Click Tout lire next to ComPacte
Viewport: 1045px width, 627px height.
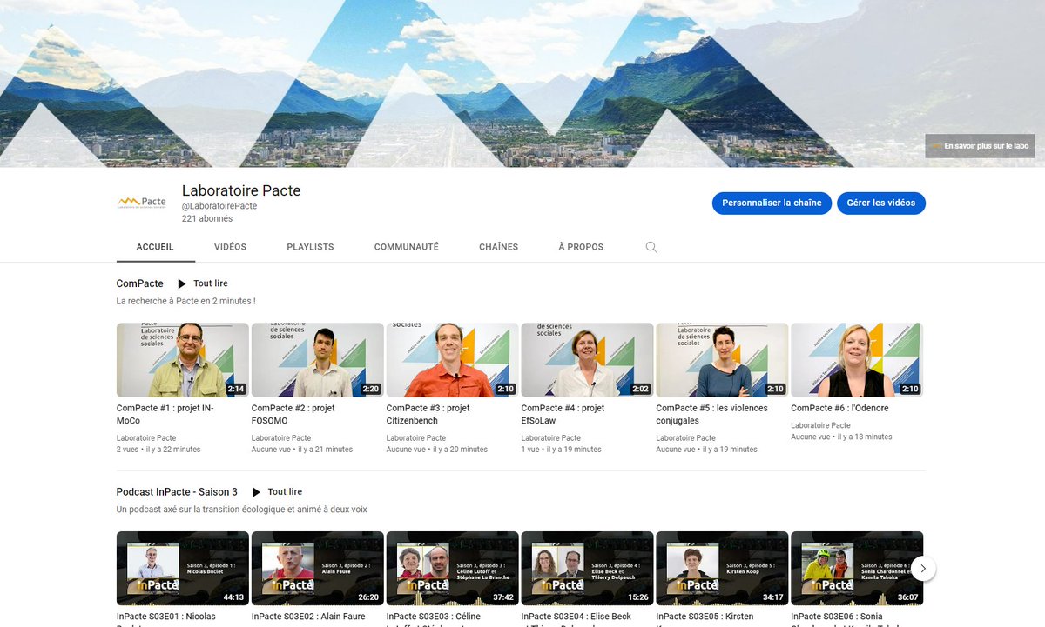(x=211, y=283)
